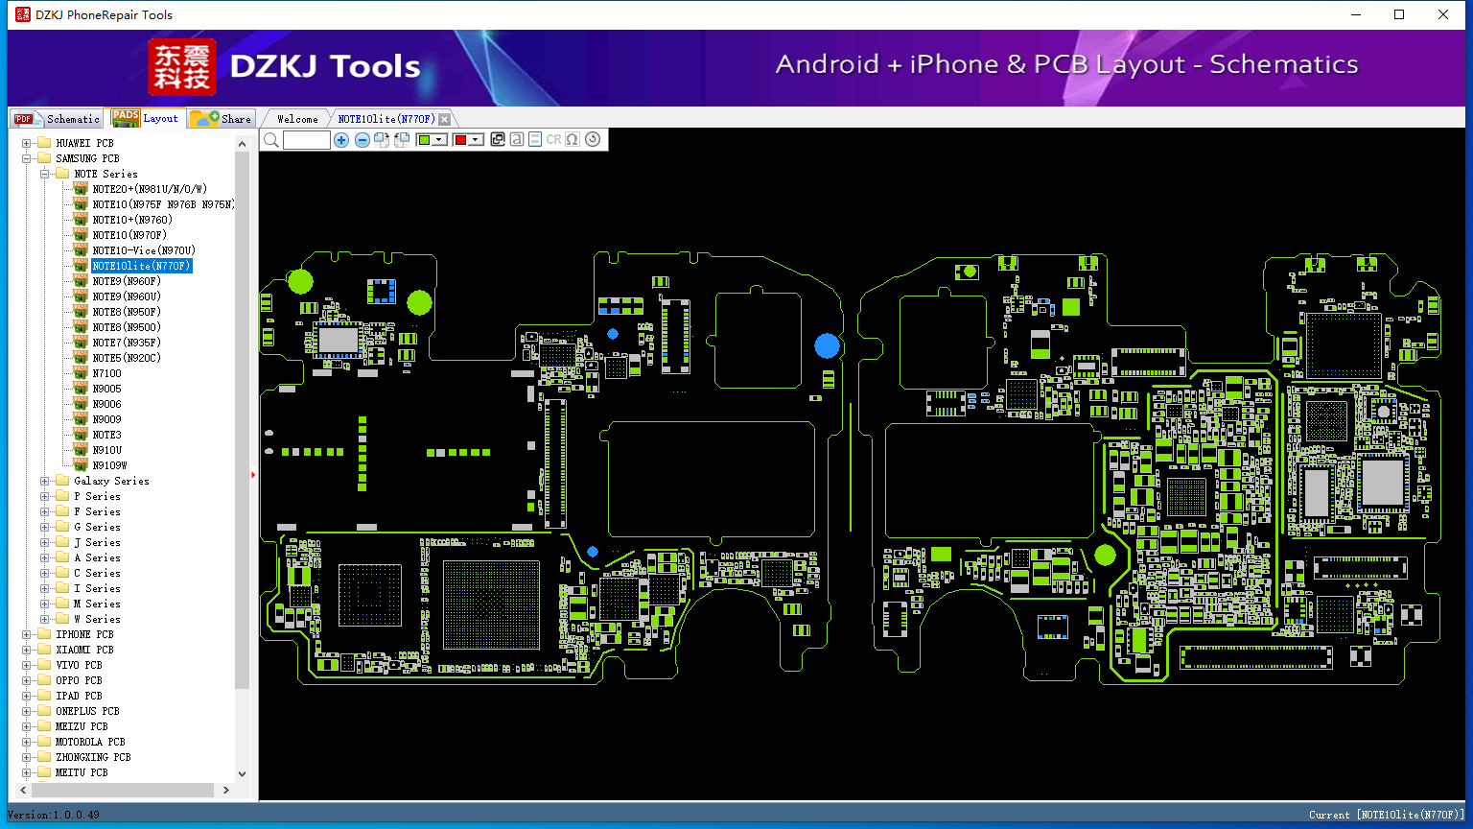Click the search text field in toolbar

[x=307, y=140]
